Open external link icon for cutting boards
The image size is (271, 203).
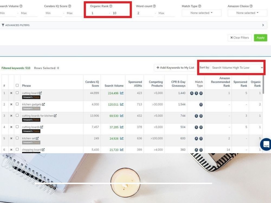pyautogui.click(x=42, y=127)
